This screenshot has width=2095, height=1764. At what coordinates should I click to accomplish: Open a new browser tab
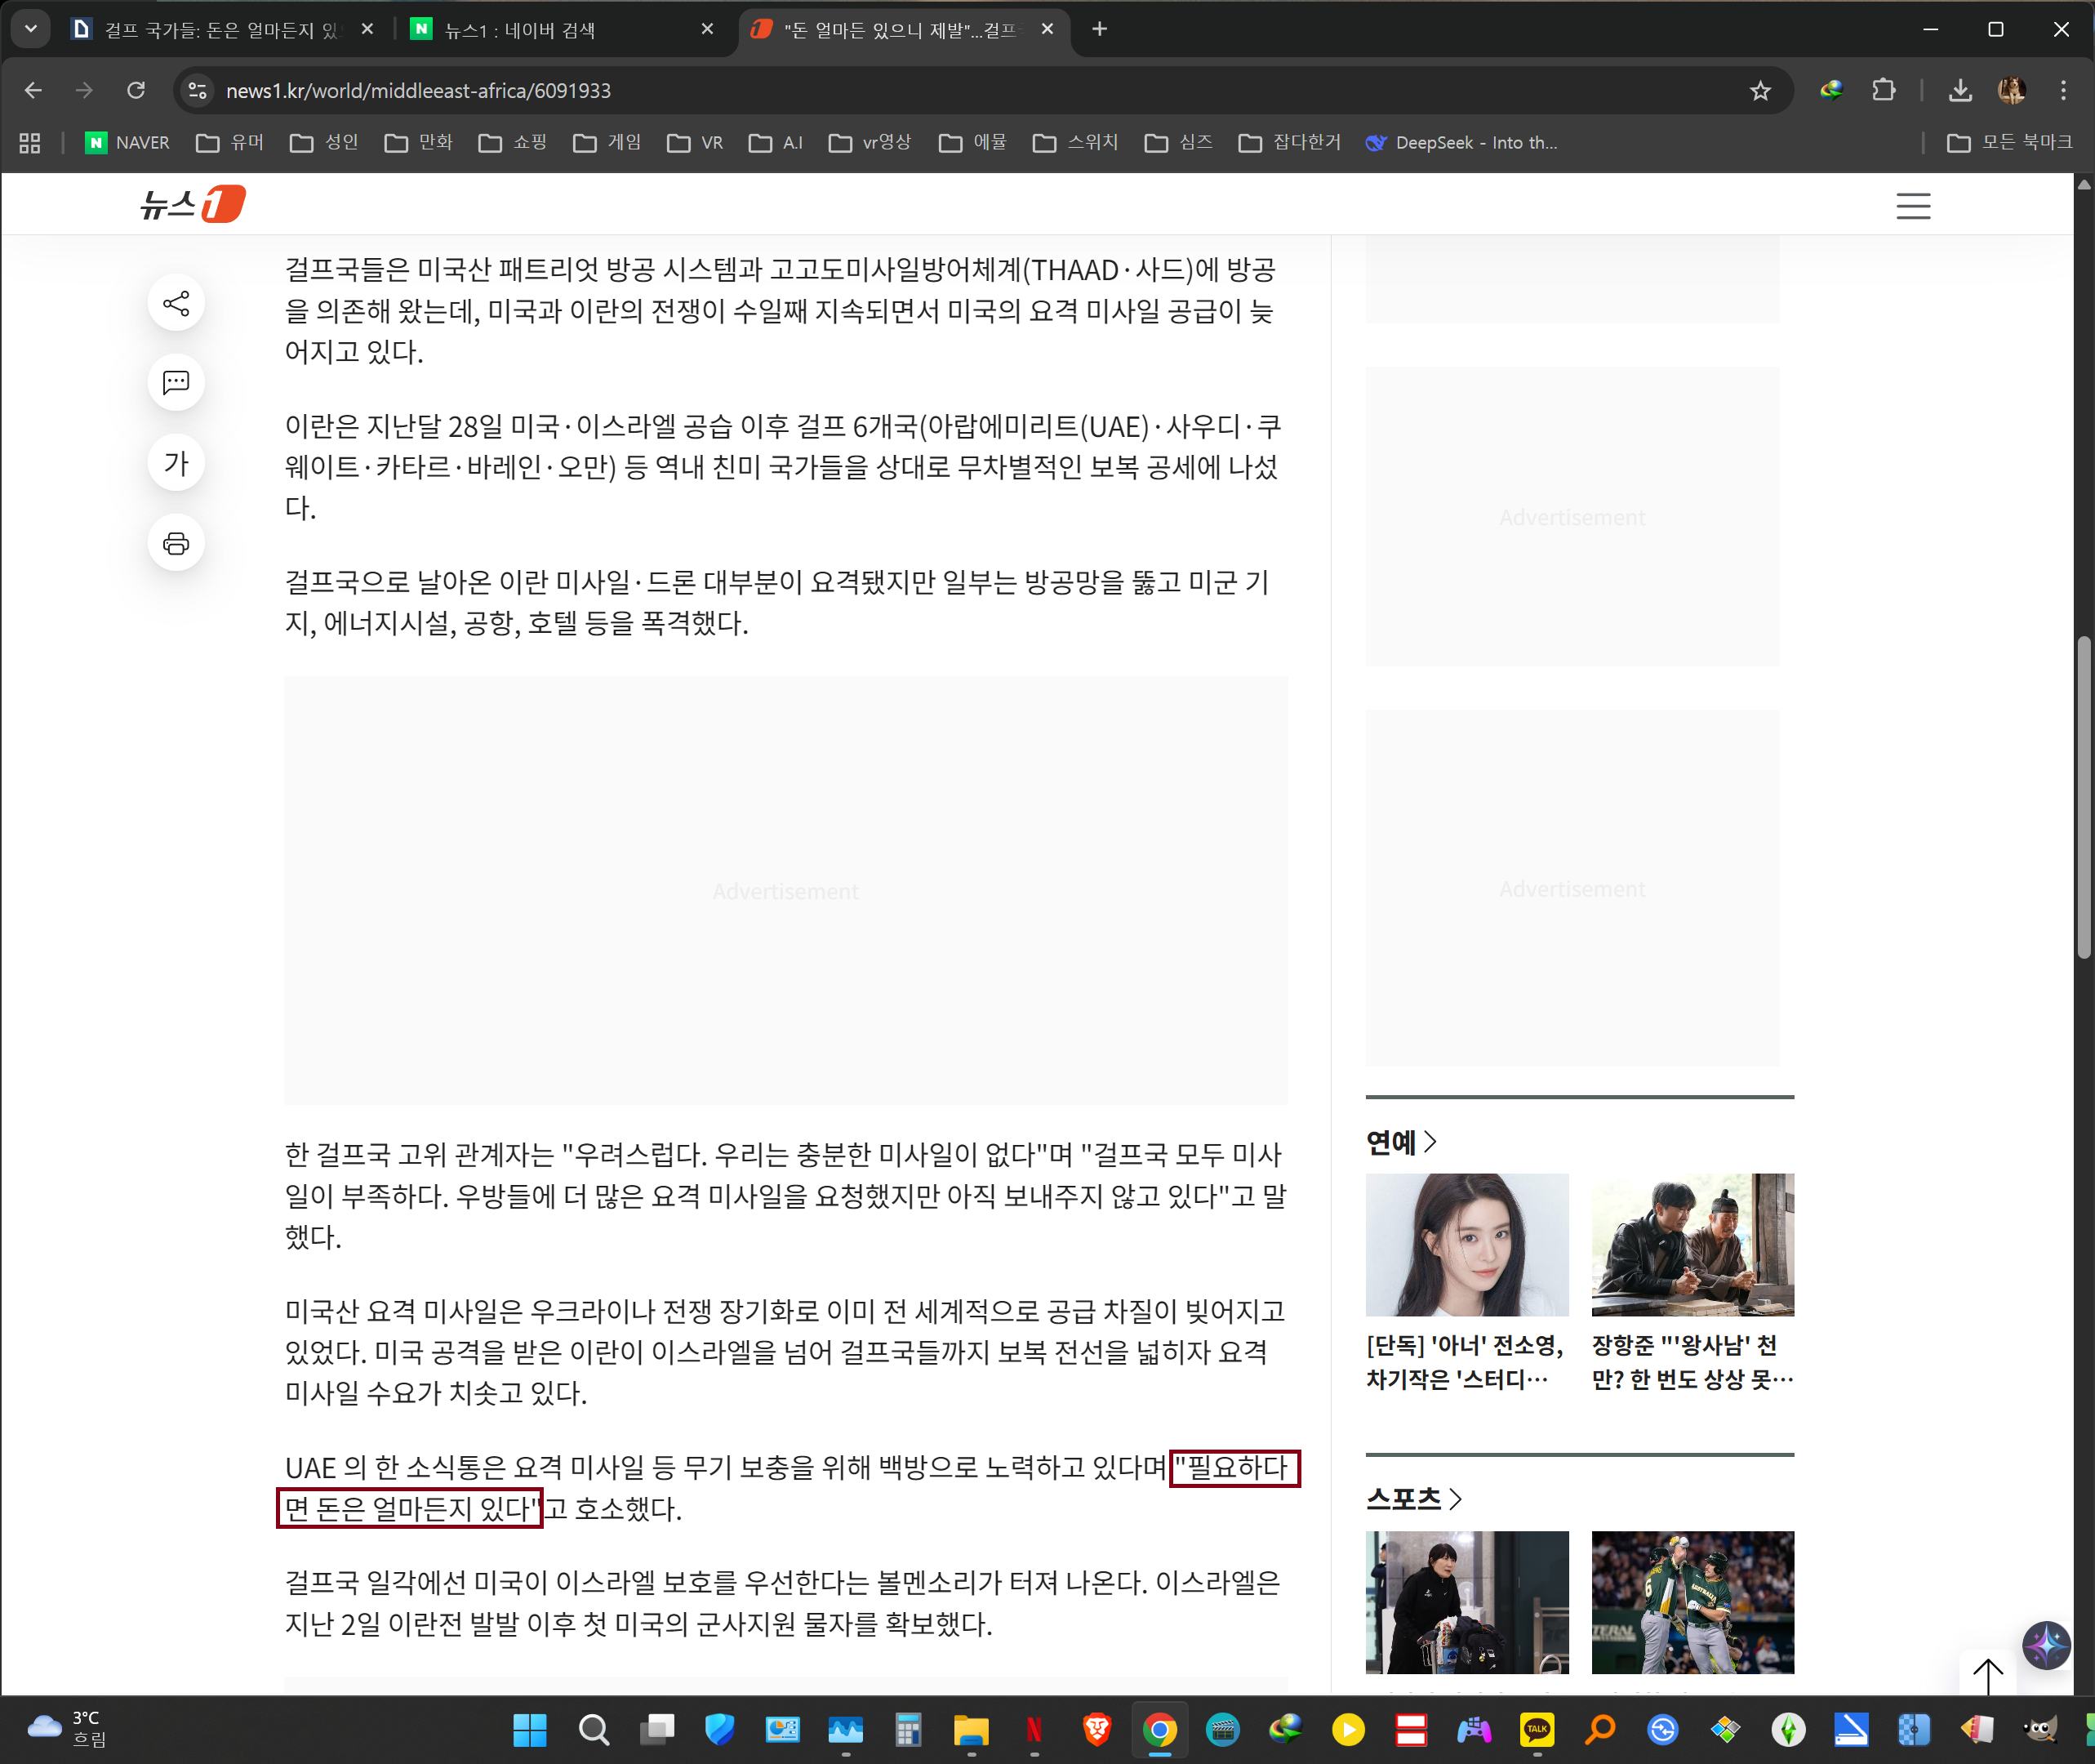click(x=1100, y=29)
